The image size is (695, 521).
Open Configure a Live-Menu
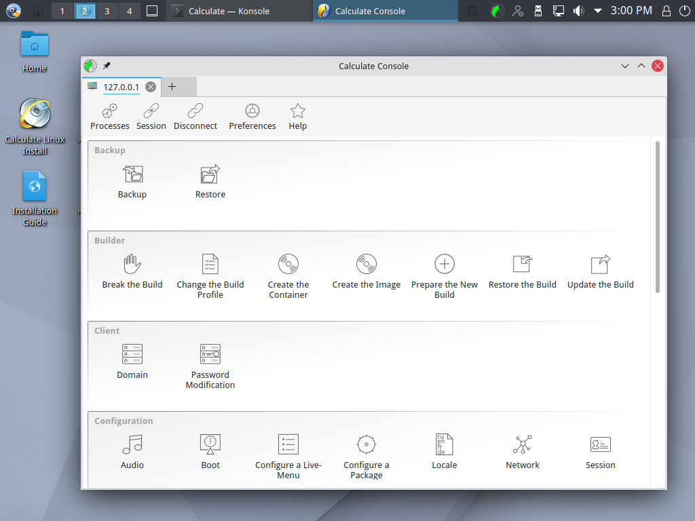coord(288,457)
